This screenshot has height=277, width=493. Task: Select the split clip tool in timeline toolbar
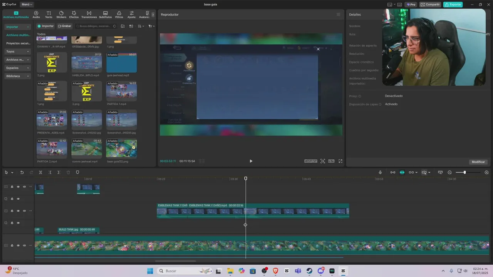[x=40, y=172]
